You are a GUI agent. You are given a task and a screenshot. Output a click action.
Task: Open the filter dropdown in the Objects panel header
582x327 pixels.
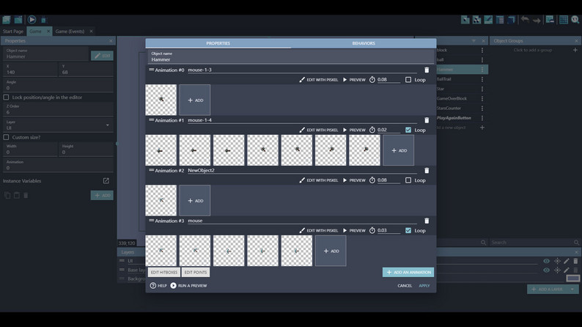coord(474,41)
